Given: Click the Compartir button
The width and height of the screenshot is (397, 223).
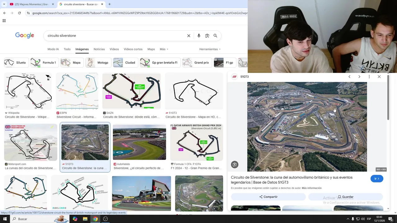Looking at the screenshot, I should point(268,197).
